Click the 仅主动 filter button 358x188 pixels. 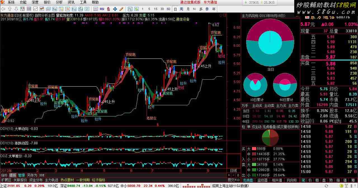pos(257,127)
